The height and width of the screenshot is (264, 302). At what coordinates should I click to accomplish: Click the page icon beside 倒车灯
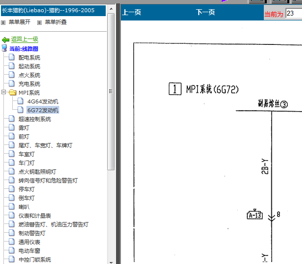tap(12, 198)
